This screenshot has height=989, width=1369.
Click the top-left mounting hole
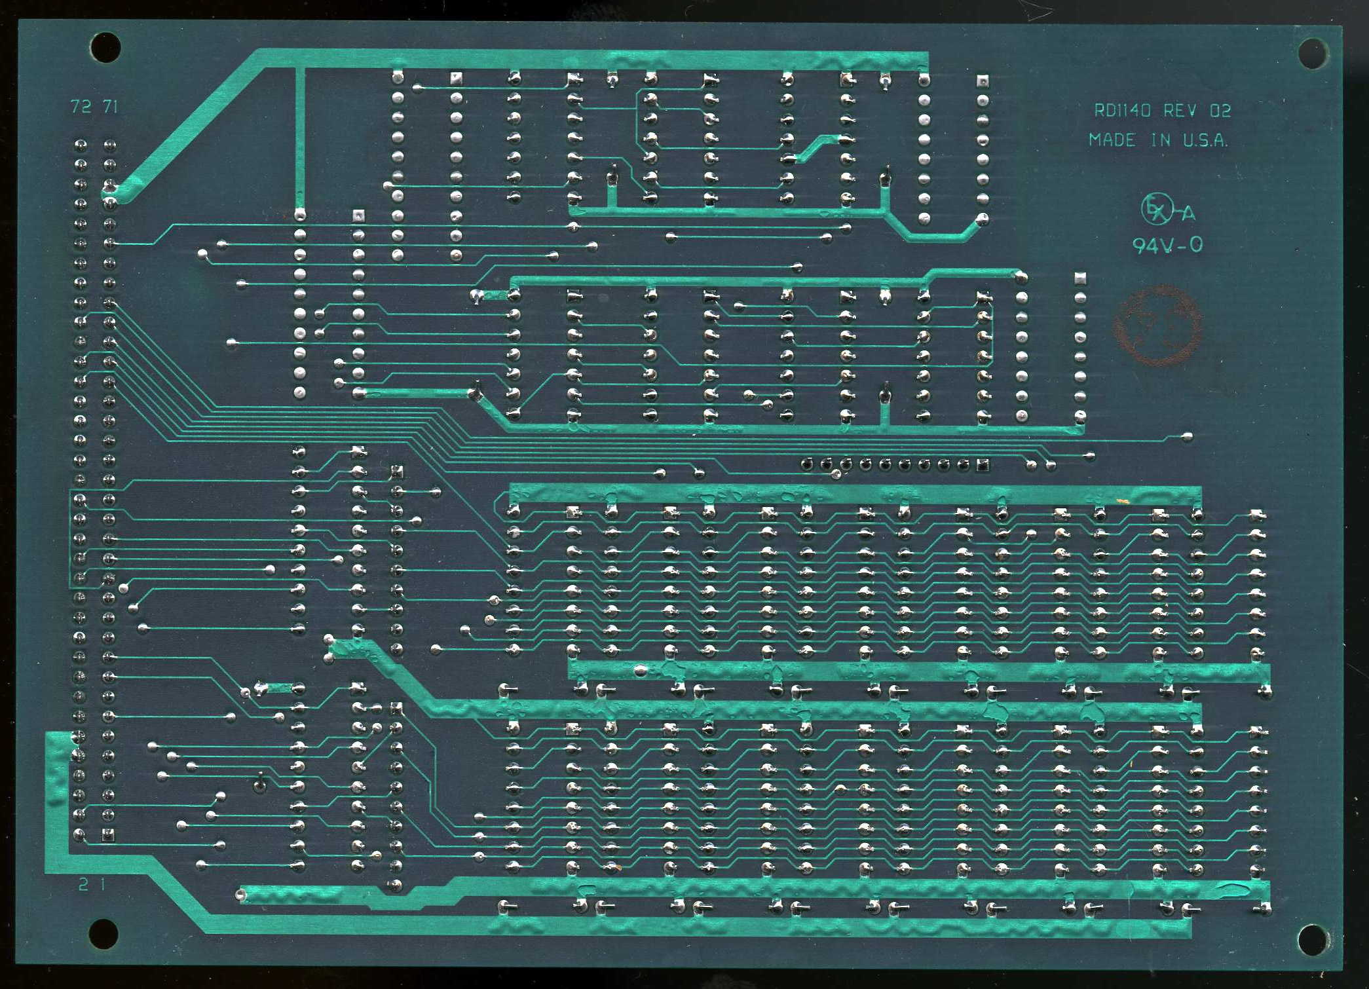105,48
